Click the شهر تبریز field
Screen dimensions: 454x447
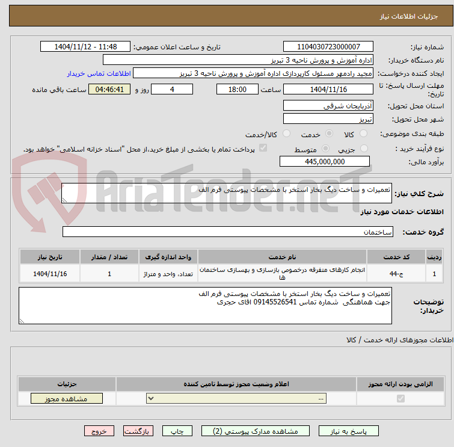click(328, 119)
